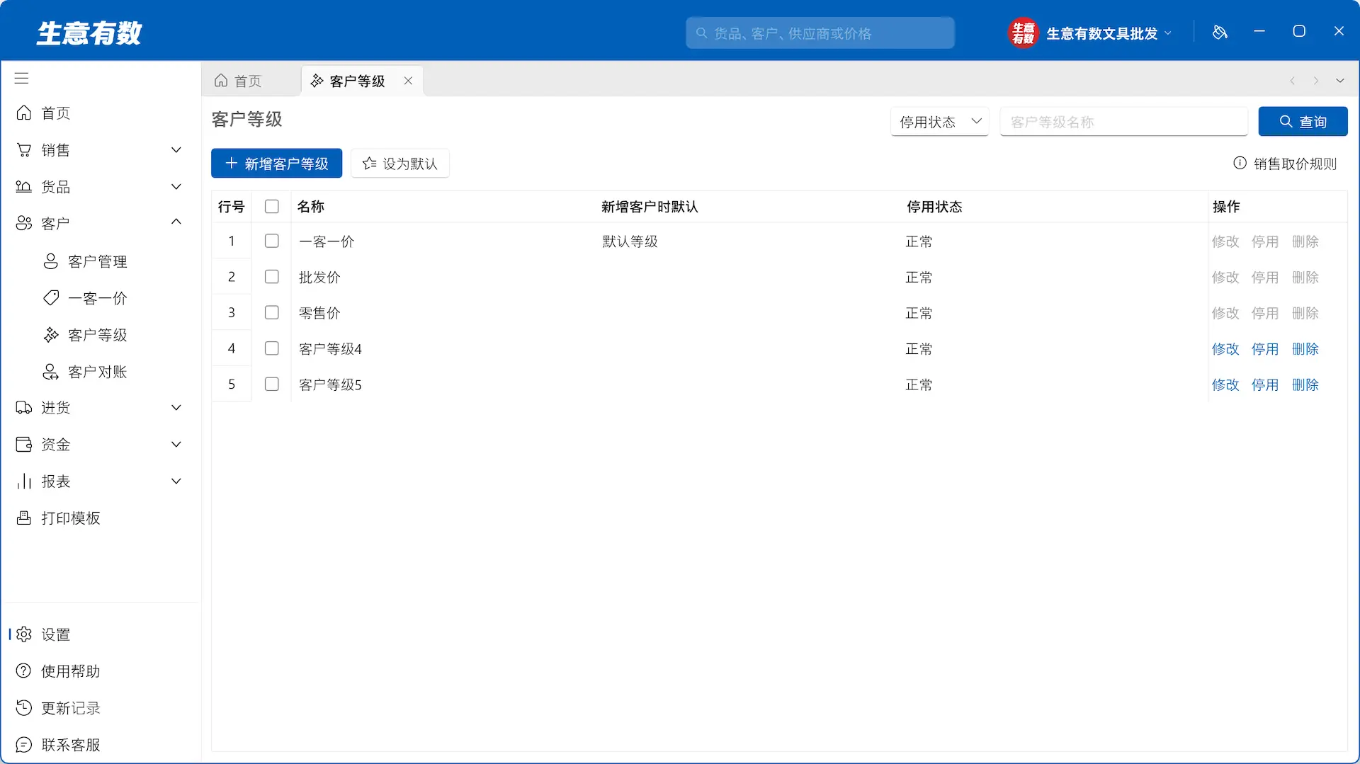Click the 查询 search button

[1303, 122]
